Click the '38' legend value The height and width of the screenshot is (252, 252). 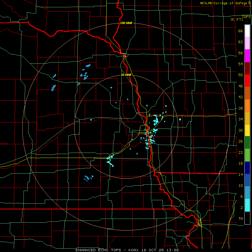pos(241,108)
